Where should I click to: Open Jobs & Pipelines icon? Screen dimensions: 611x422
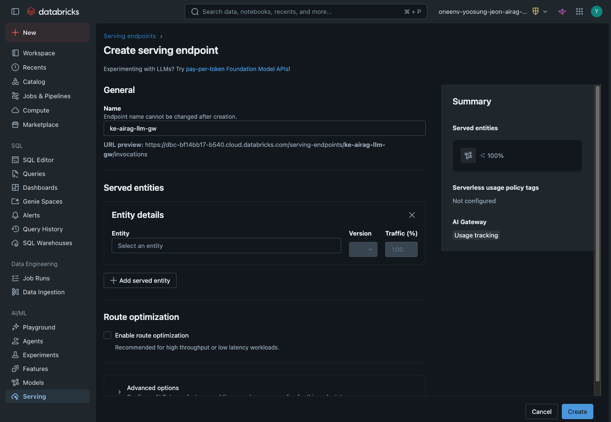tap(15, 96)
